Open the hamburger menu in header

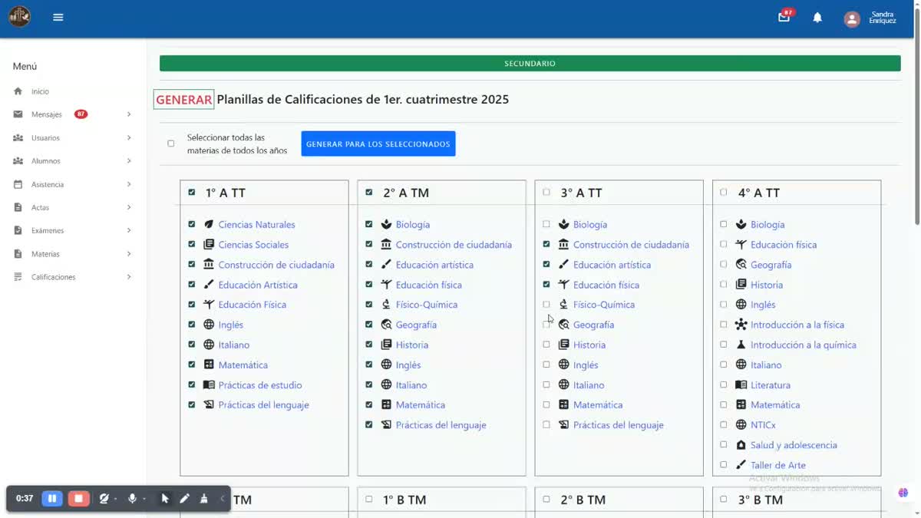click(x=58, y=17)
